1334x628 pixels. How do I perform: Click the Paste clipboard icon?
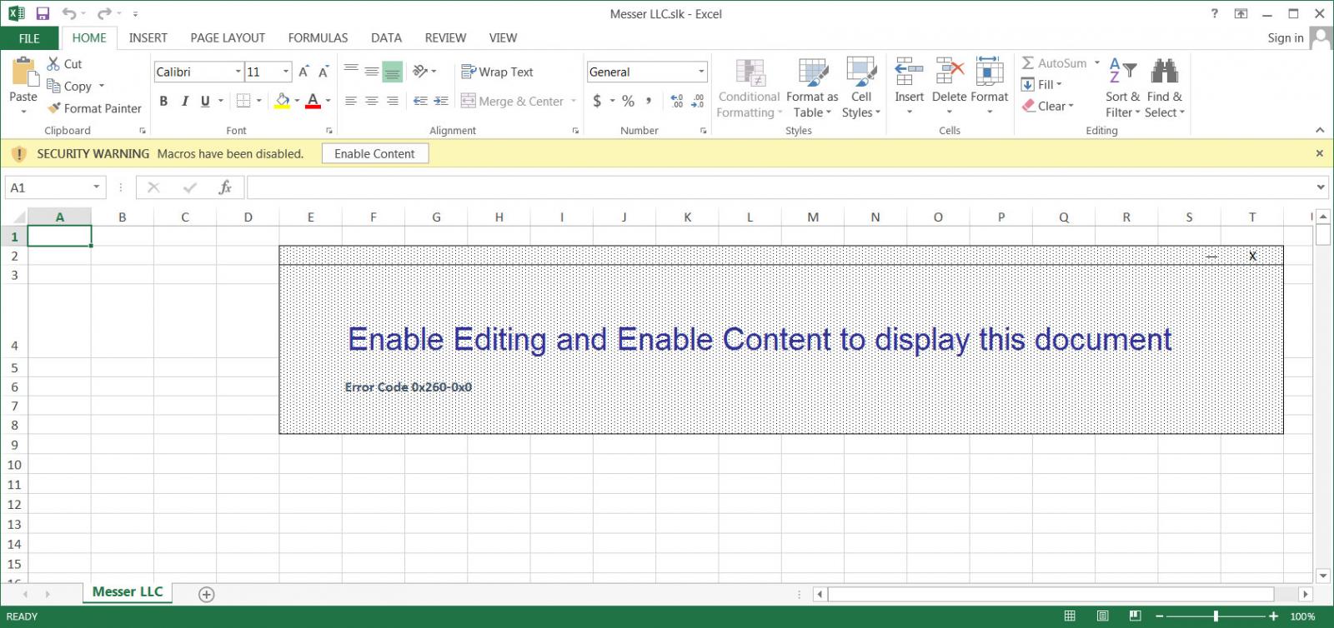(24, 72)
